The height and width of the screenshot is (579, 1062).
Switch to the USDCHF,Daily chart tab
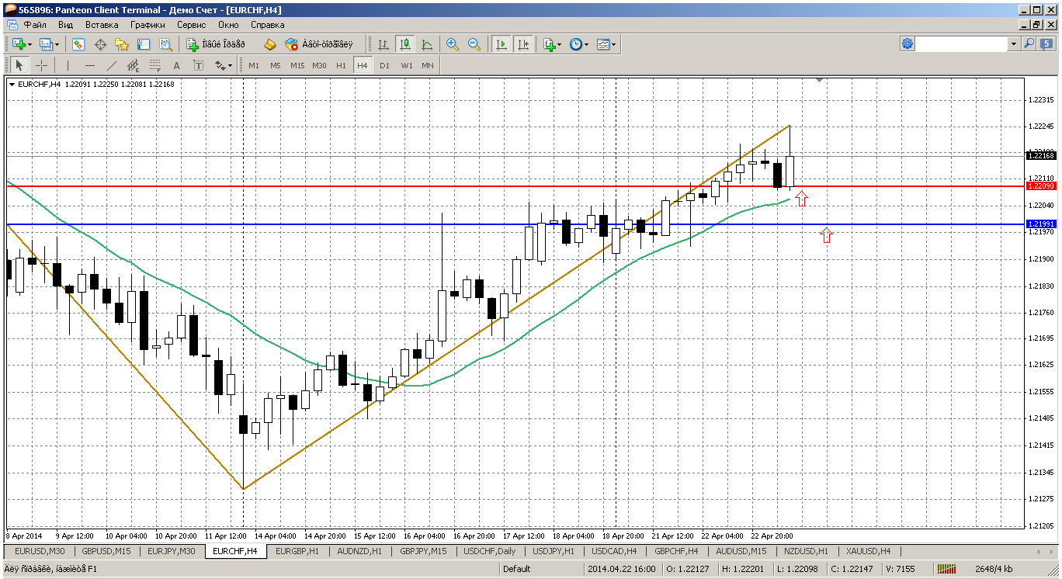[490, 551]
